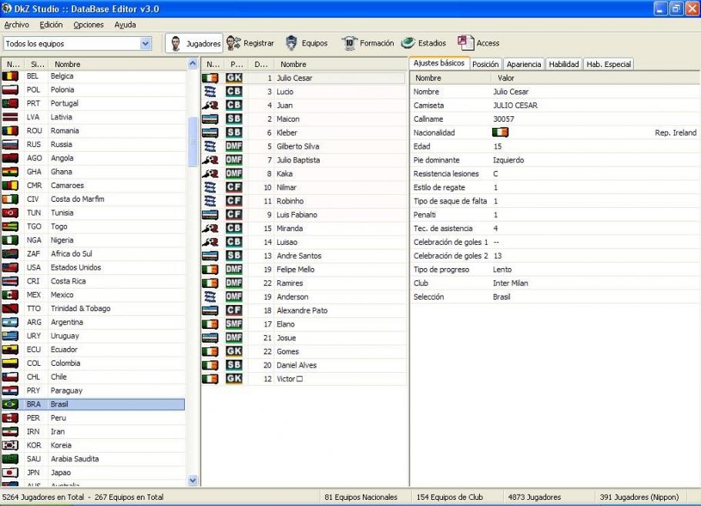Click the Argentina flag icon
The height and width of the screenshot is (506, 701).
click(x=10, y=322)
